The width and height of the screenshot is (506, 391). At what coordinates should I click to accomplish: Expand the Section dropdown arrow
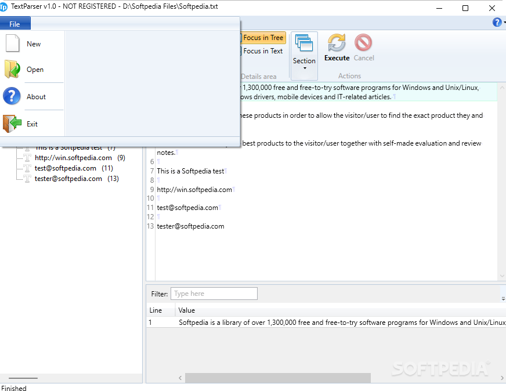tap(305, 68)
